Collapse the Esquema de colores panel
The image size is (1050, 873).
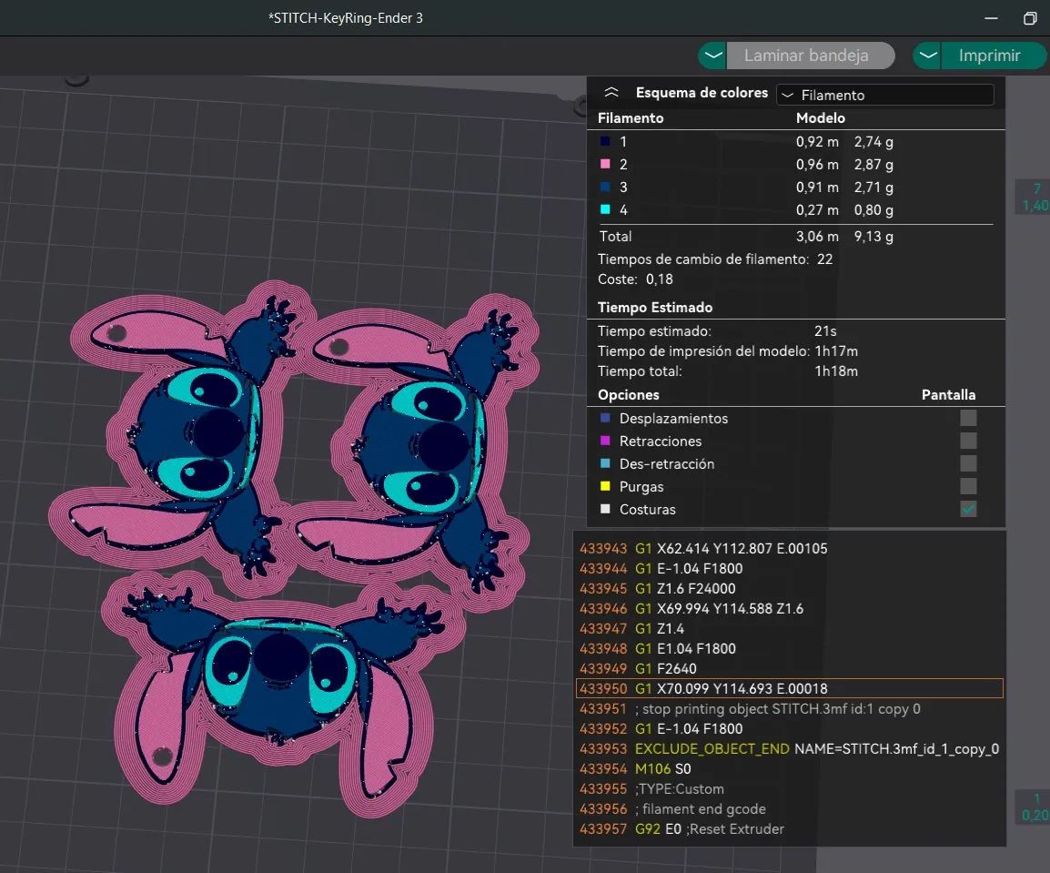611,94
